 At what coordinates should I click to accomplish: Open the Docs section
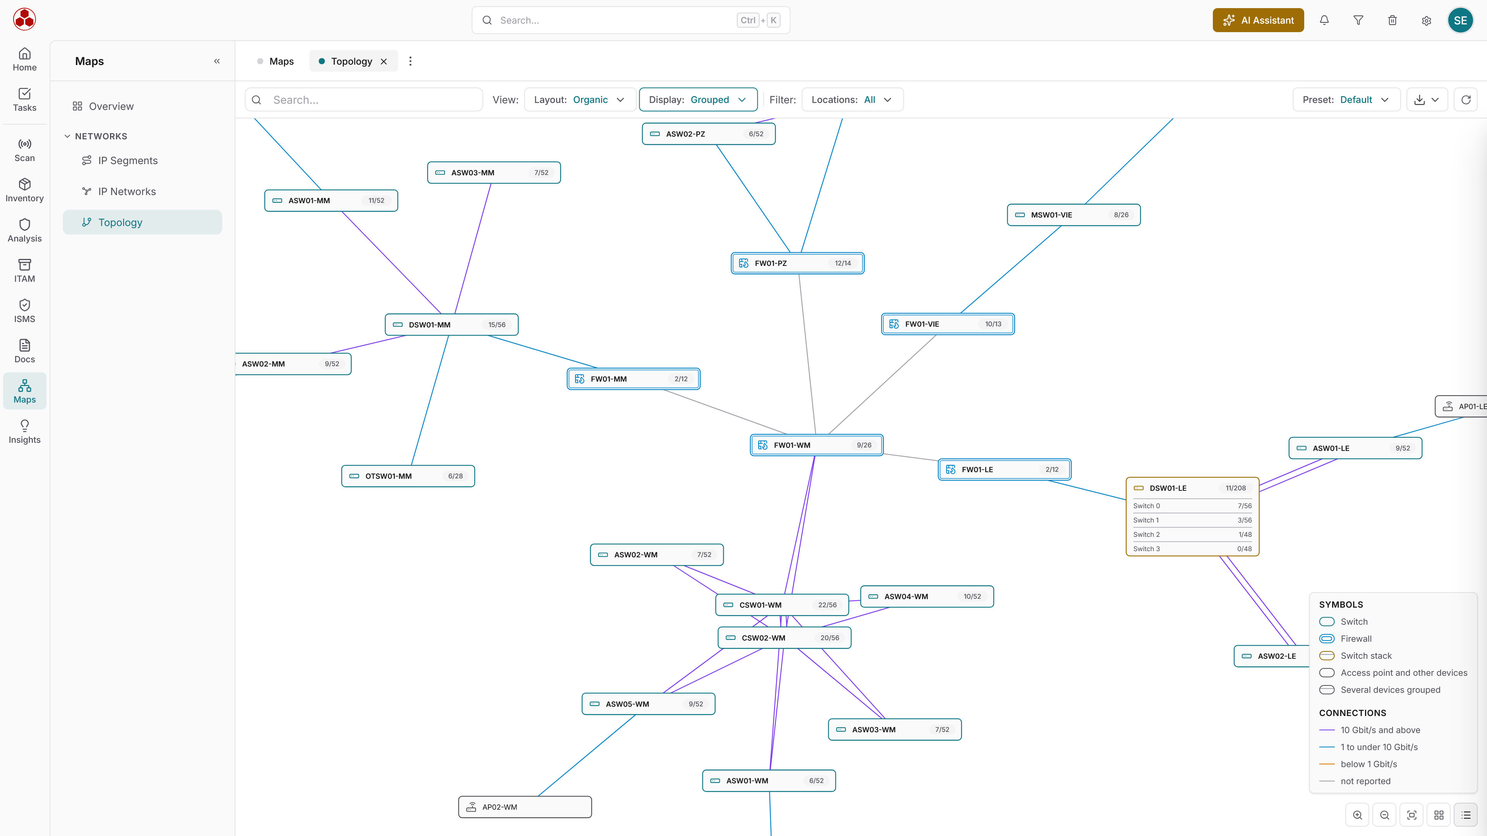click(x=24, y=351)
